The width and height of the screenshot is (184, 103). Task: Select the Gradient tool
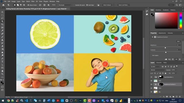pos(2,49)
